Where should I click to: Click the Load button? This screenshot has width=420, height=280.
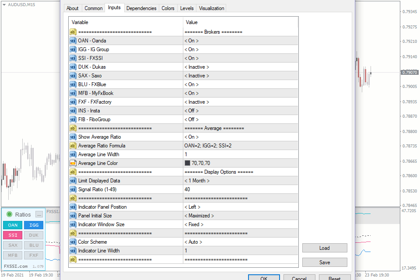pos(325,248)
